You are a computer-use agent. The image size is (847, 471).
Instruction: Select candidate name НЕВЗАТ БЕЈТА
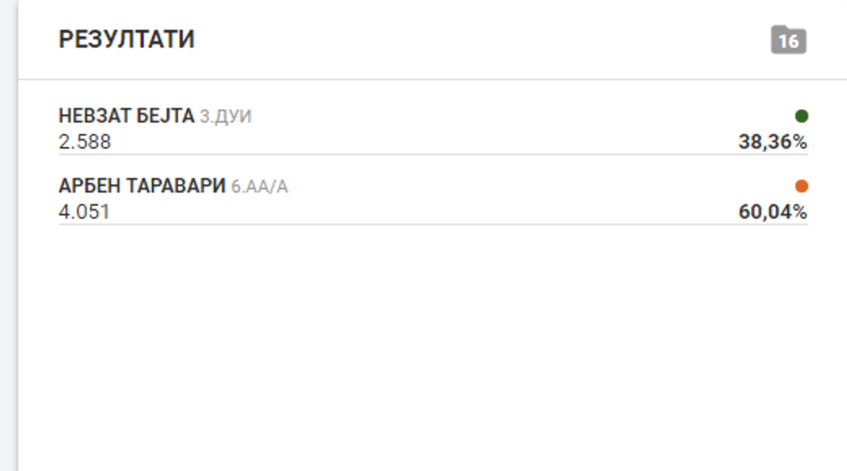[x=126, y=116]
